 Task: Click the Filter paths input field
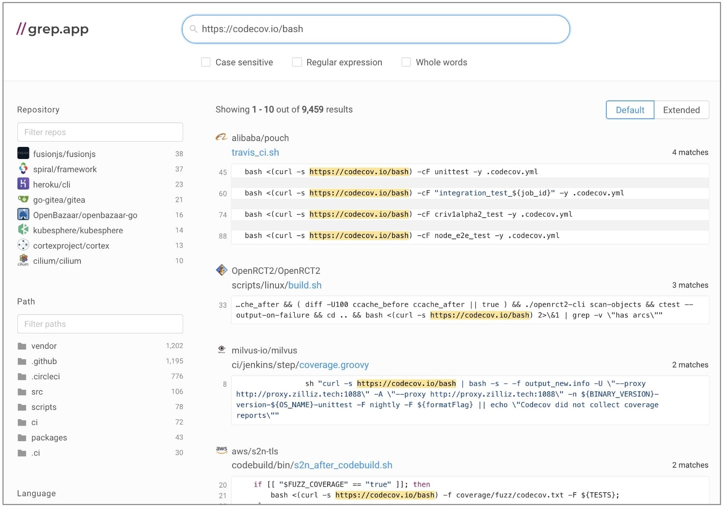100,324
